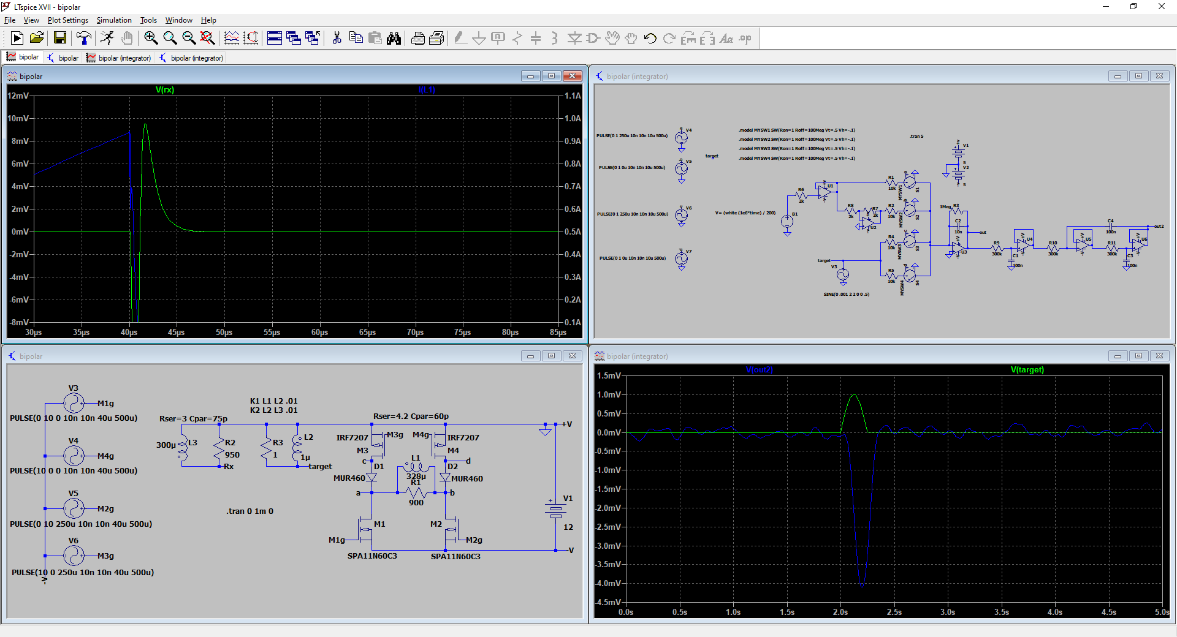Click the Cascade windows icon
This screenshot has height=637, width=1177.
(x=294, y=39)
